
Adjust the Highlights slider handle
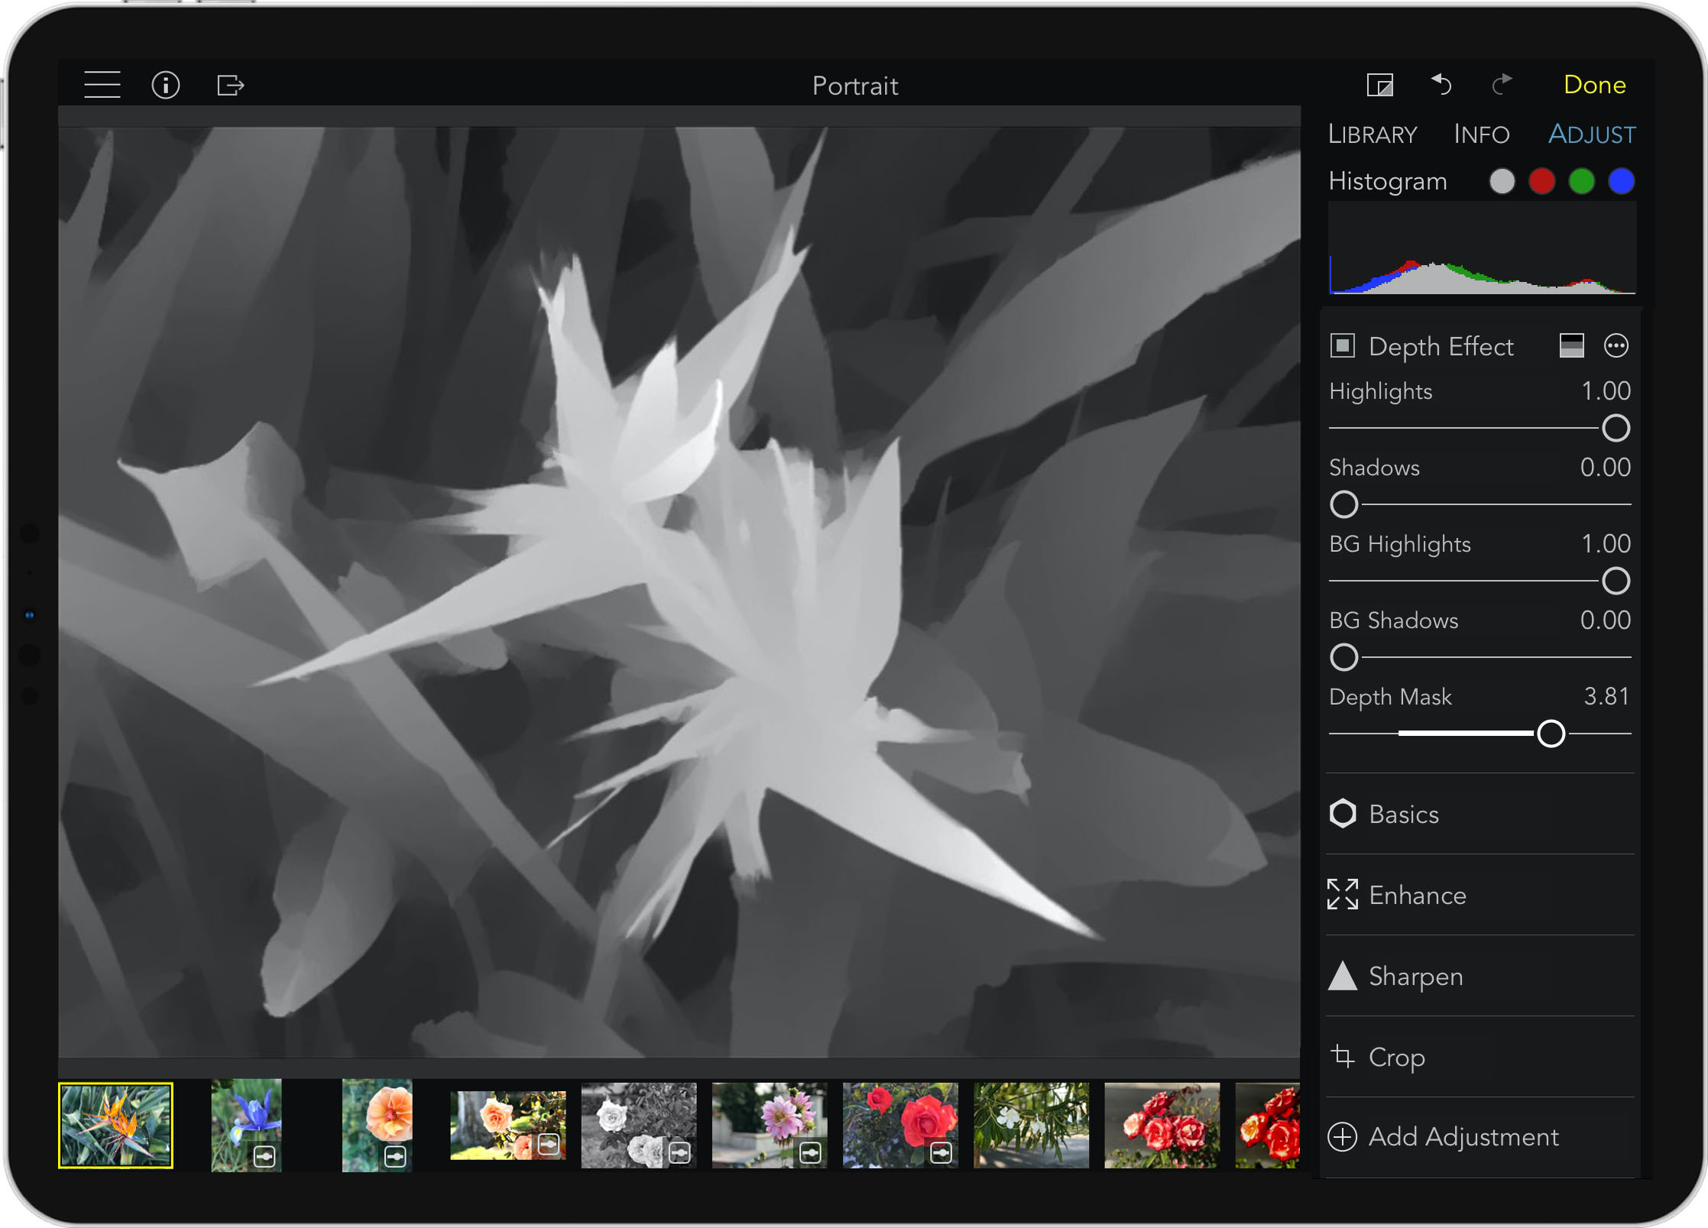1616,428
